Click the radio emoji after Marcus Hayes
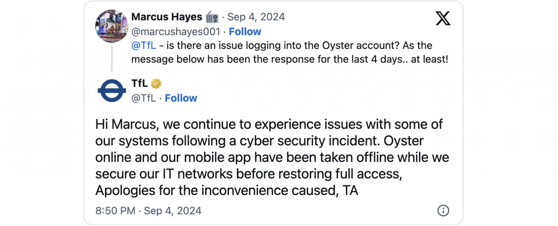This screenshot has height=226, width=558. coord(212,17)
